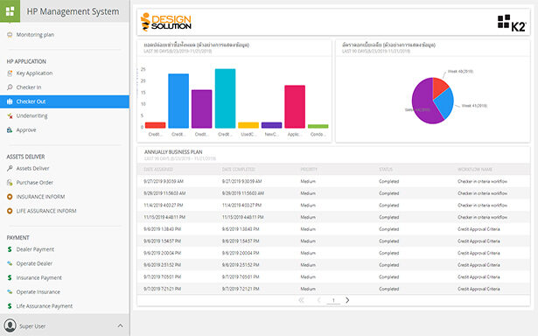
Task: Click the Dealer Payment dollar icon
Action: 10,249
